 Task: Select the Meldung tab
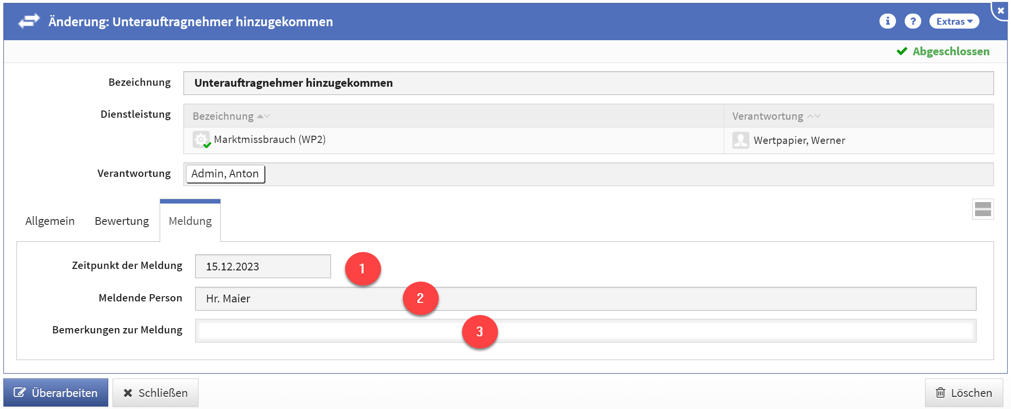(190, 221)
